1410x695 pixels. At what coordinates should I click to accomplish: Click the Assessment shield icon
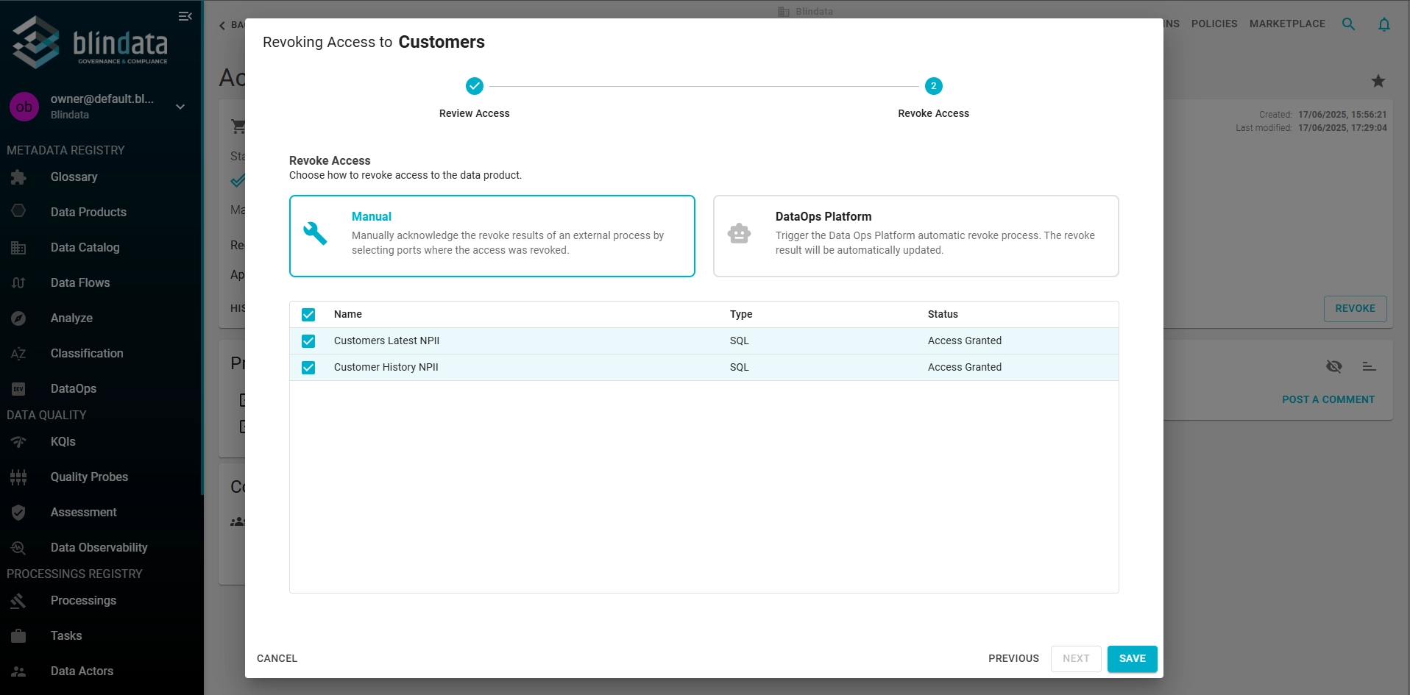click(x=18, y=513)
